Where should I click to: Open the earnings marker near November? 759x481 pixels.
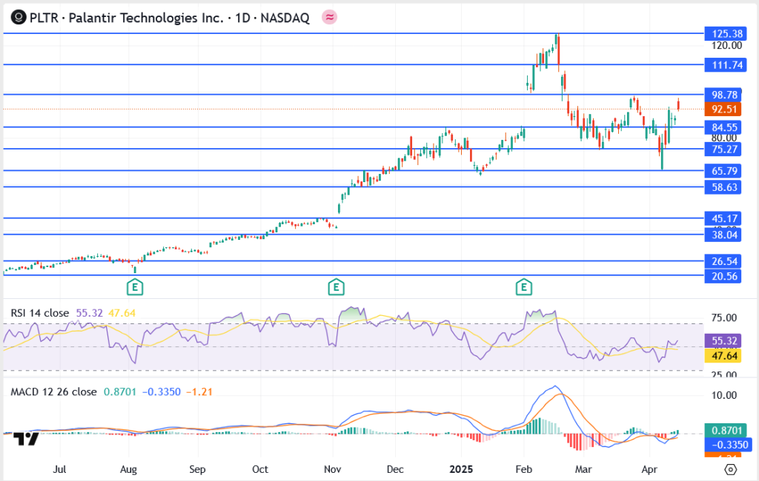click(x=336, y=286)
